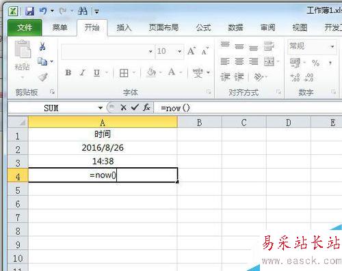Open the 文件 tab
342x271 pixels.
(x=25, y=27)
